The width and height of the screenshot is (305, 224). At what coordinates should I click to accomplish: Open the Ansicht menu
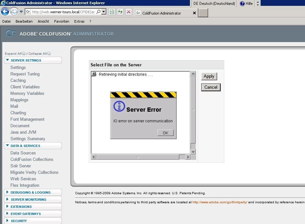(43, 21)
